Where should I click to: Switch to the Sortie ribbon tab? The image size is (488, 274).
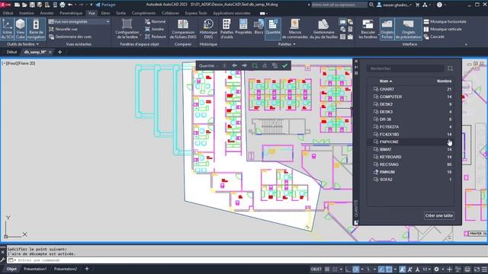pyautogui.click(x=120, y=14)
